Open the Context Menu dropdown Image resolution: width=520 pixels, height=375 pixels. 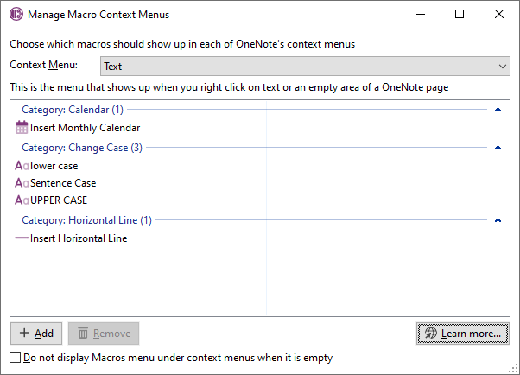click(304, 66)
